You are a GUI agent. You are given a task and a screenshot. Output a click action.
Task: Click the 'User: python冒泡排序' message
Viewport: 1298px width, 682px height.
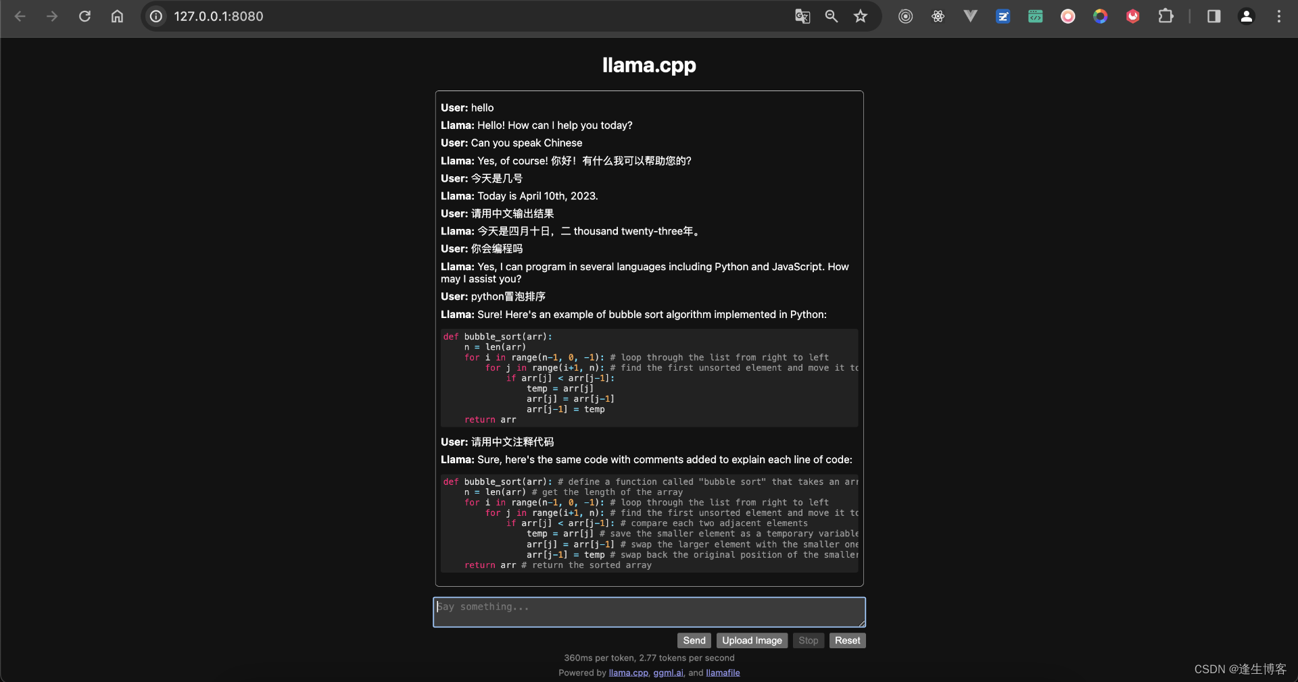493,296
